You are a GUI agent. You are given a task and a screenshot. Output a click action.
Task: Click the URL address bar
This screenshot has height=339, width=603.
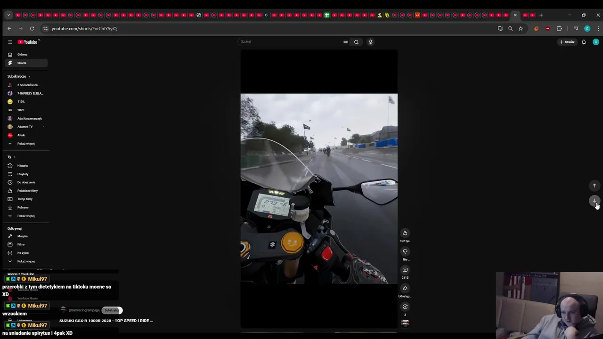pos(269,29)
